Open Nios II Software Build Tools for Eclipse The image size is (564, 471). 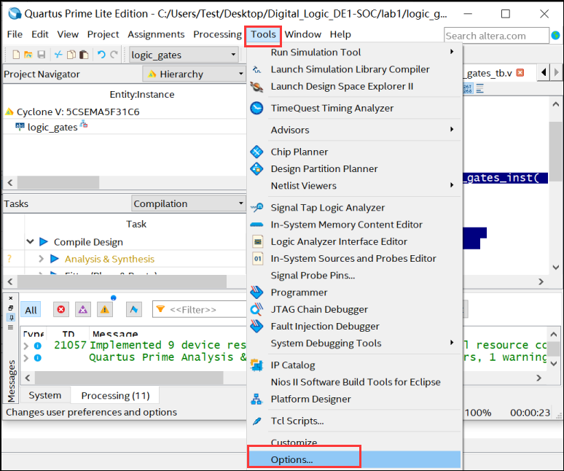tap(356, 382)
